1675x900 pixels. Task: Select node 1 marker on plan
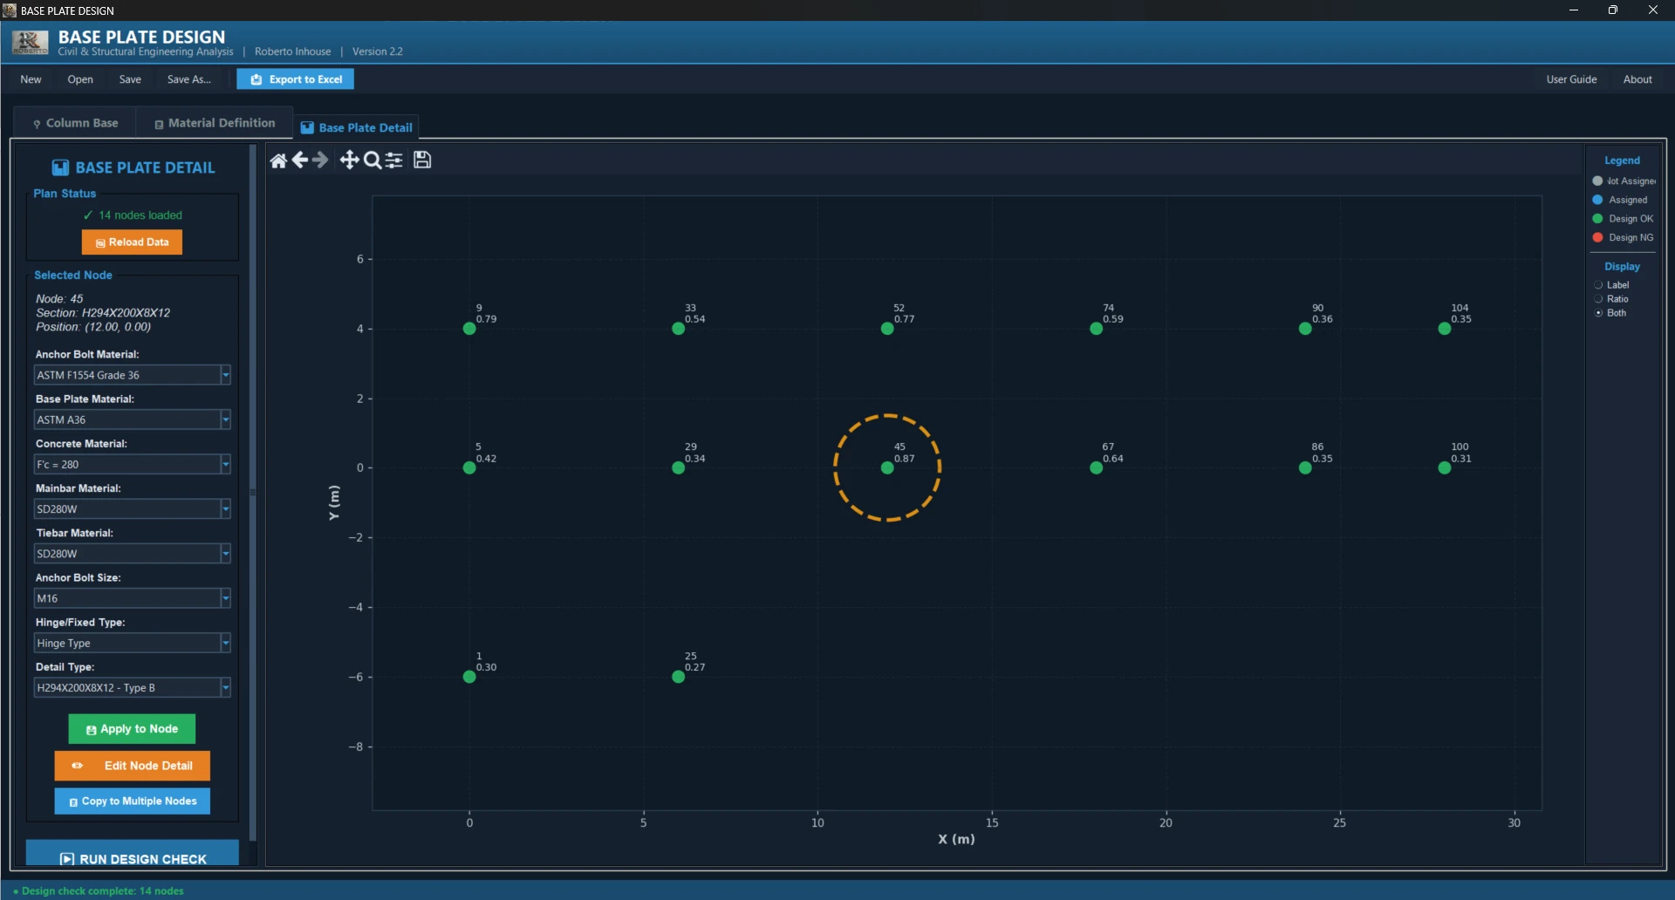tap(469, 677)
